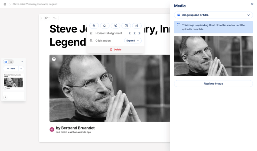Open the Image upload or URL dropdown
This screenshot has width=257, height=151.
(x=213, y=15)
